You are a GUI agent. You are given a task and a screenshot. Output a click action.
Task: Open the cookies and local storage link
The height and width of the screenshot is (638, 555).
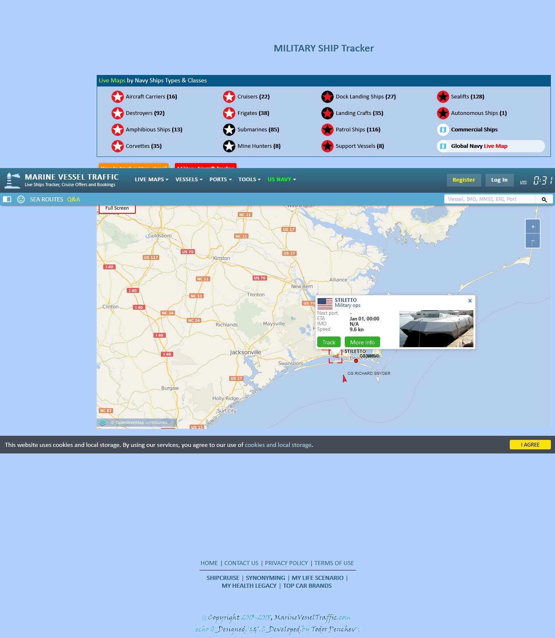(278, 445)
